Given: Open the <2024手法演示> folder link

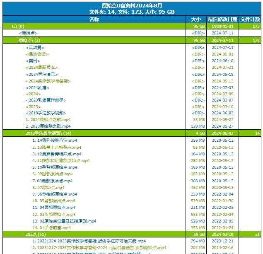Looking at the screenshot, I should (41, 75).
